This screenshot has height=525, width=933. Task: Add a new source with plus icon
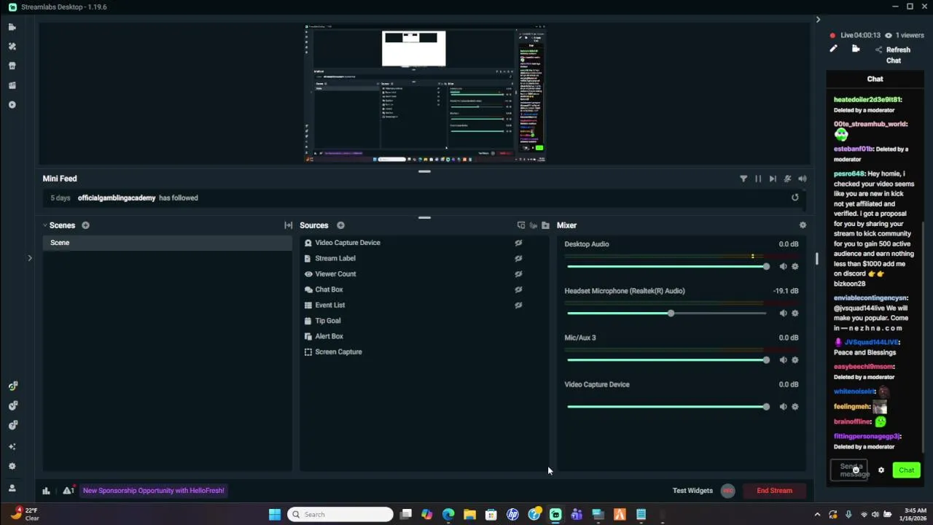point(340,225)
